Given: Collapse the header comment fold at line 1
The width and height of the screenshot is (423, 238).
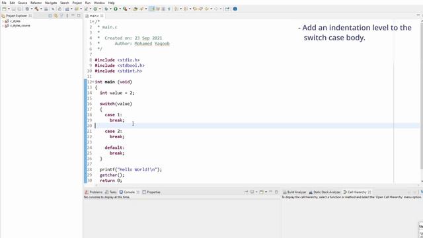Looking at the screenshot, I should (93, 22).
